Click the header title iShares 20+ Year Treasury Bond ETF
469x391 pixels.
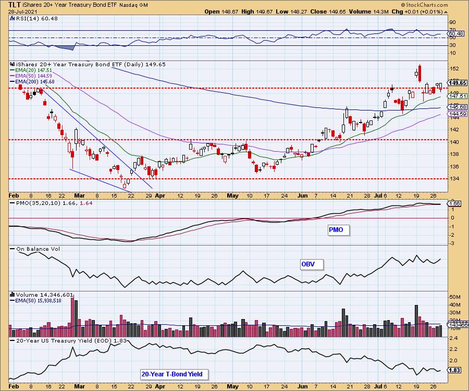69,5
